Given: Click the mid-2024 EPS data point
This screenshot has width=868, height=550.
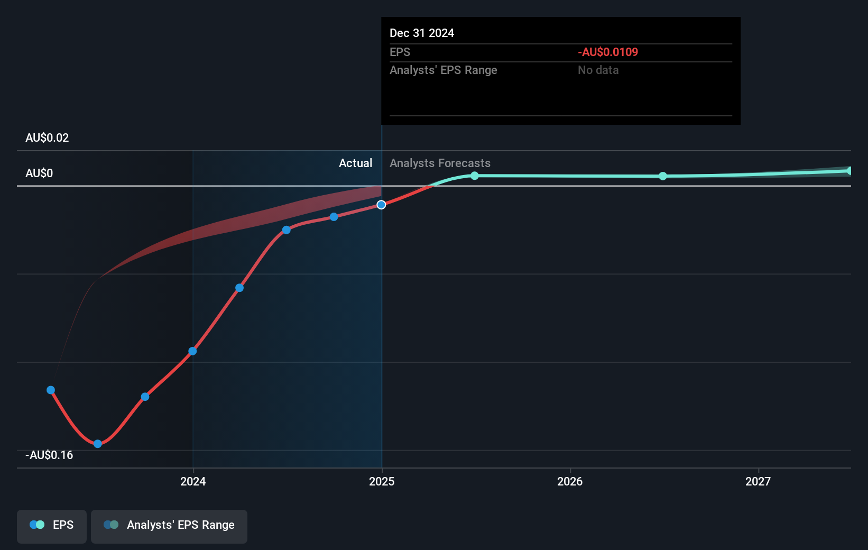Looking at the screenshot, I should pyautogui.click(x=286, y=230).
